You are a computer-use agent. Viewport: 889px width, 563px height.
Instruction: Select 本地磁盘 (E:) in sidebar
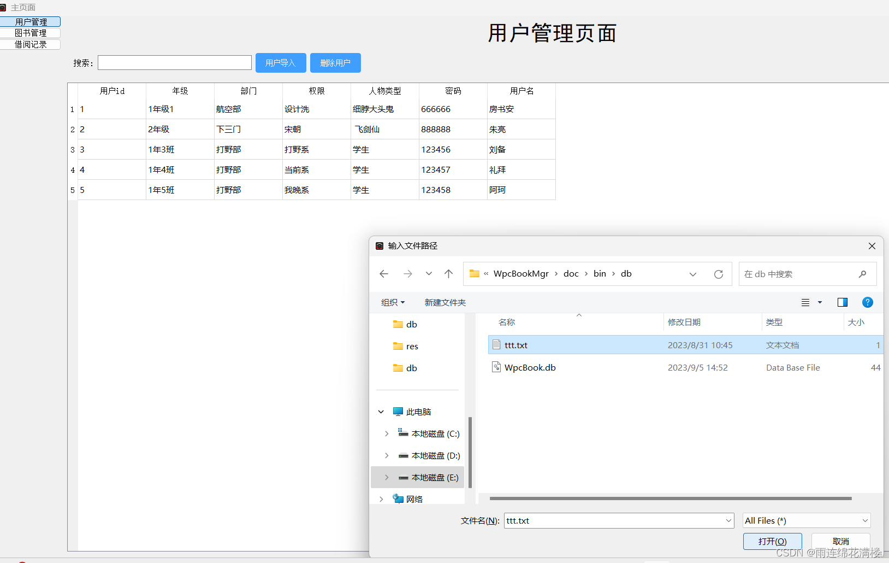point(418,477)
